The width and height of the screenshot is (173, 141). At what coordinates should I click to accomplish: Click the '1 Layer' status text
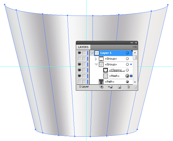pyautogui.click(x=84, y=87)
